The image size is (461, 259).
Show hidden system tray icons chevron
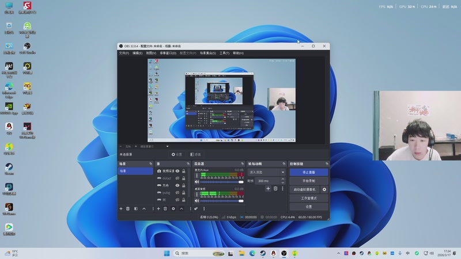[x=338, y=253]
